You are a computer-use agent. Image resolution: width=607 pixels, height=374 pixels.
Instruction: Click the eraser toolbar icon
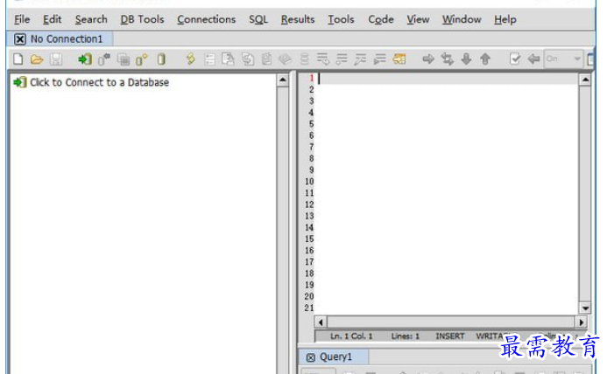[285, 59]
